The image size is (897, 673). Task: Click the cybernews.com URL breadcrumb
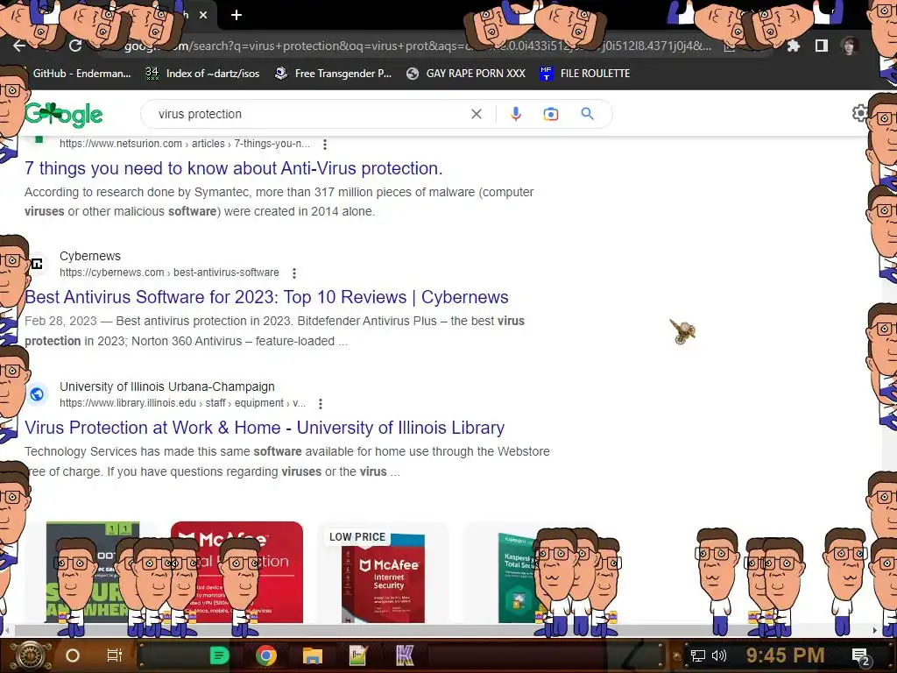[x=169, y=273]
